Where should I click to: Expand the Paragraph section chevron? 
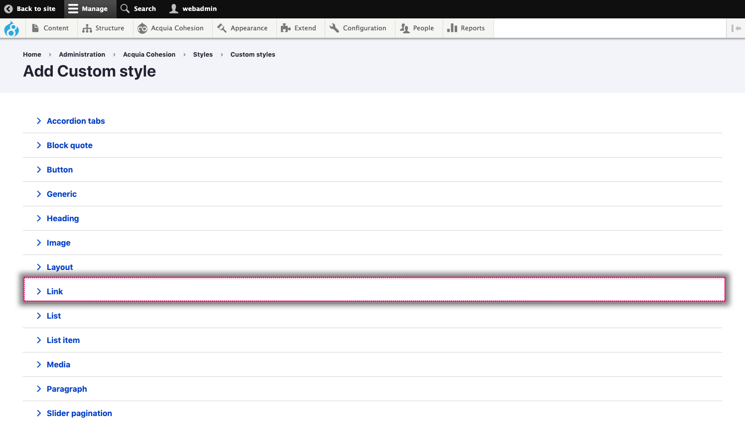39,389
